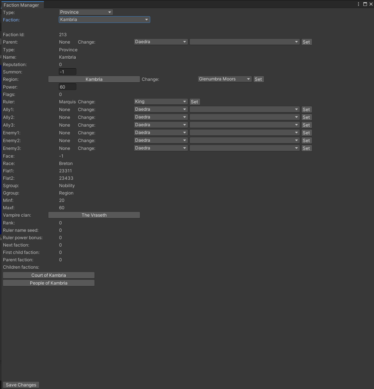Click Set button in Parent row

coord(306,42)
